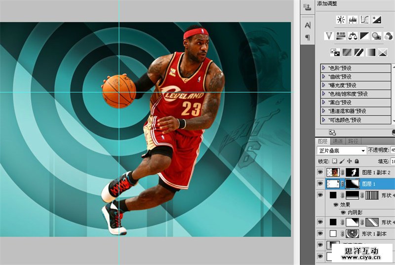Switch to the 通道 tab
This screenshot has width=395, height=265.
tap(337, 141)
